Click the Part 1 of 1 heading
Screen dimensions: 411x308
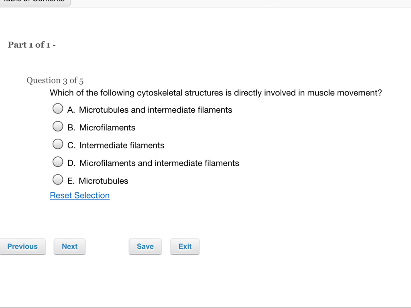pyautogui.click(x=31, y=45)
